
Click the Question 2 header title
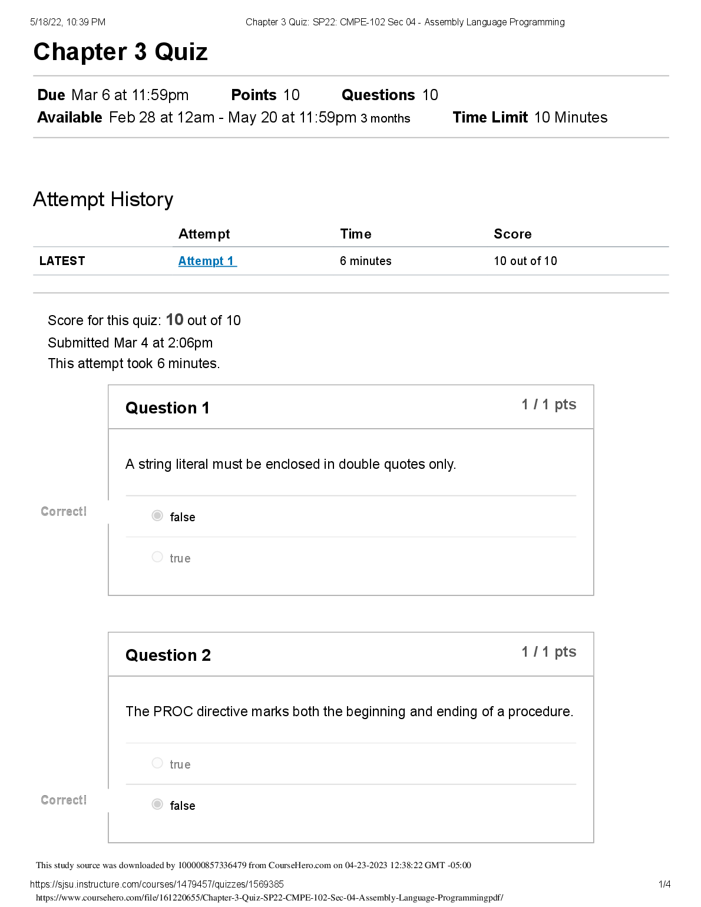pyautogui.click(x=168, y=655)
